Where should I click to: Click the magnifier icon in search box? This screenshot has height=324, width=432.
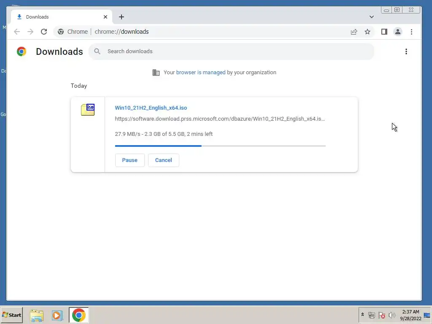tap(97, 51)
